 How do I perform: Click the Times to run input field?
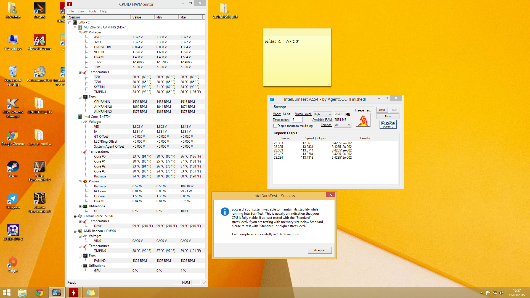click(x=297, y=119)
